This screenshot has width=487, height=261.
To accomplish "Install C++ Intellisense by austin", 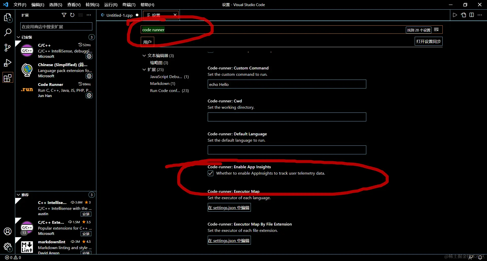I will click(86, 214).
